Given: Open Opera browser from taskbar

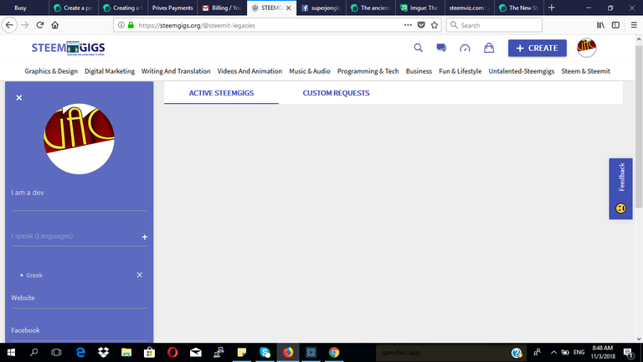Looking at the screenshot, I should pyautogui.click(x=172, y=353).
